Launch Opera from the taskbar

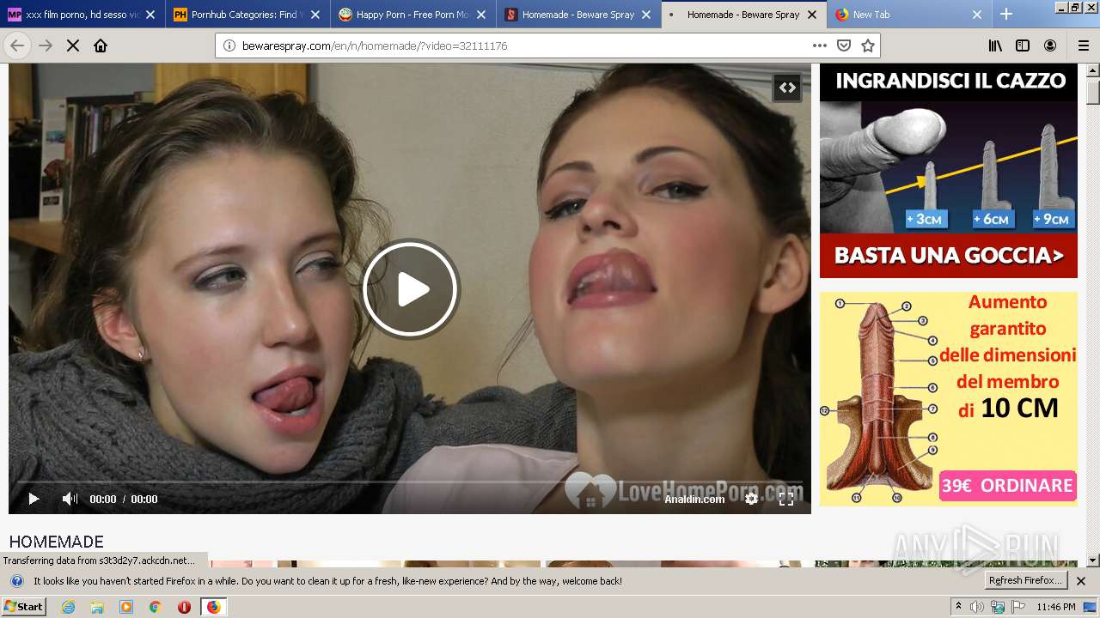click(x=184, y=607)
